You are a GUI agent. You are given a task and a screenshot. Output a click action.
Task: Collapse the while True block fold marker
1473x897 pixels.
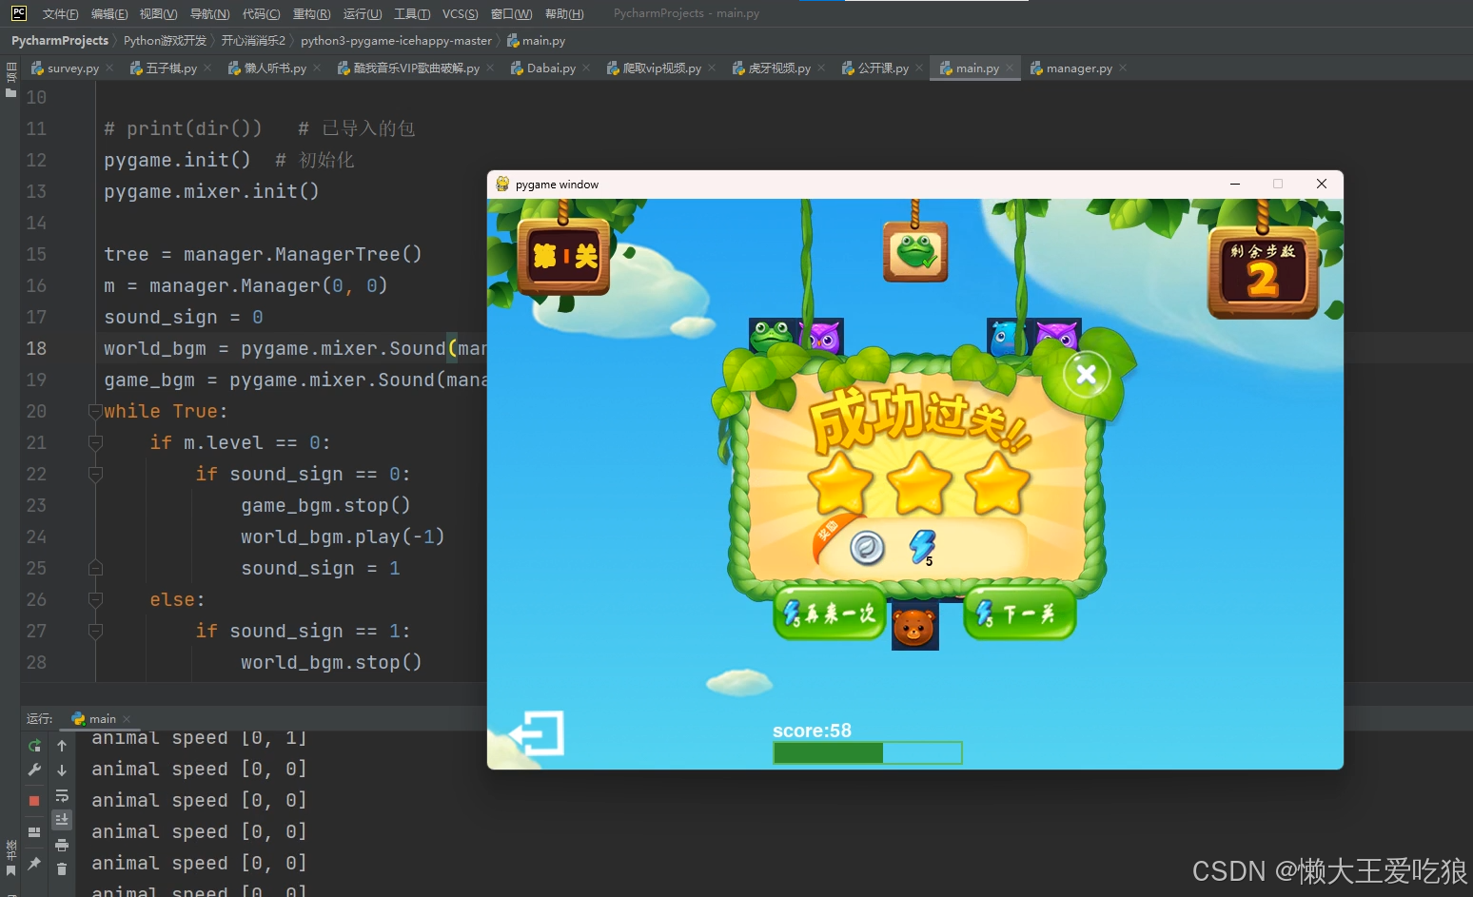click(95, 411)
